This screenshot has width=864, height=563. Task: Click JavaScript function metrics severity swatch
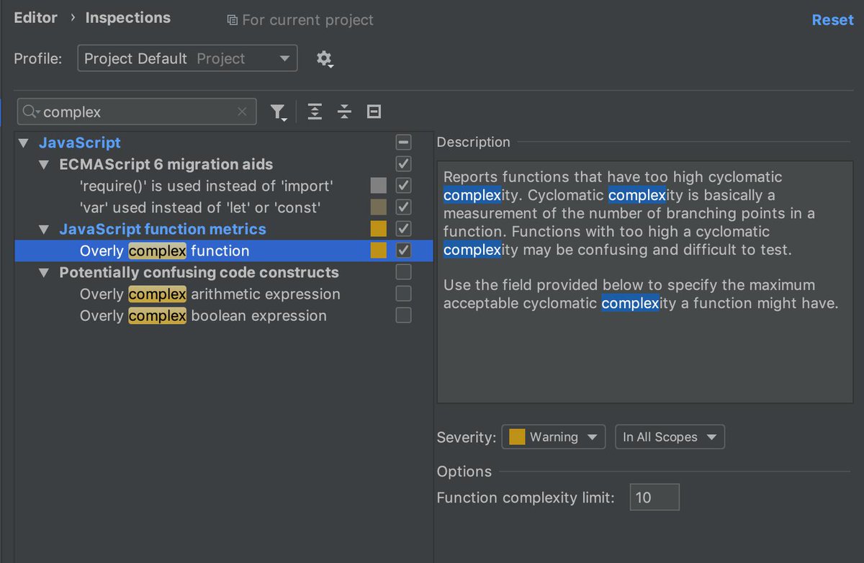click(379, 229)
